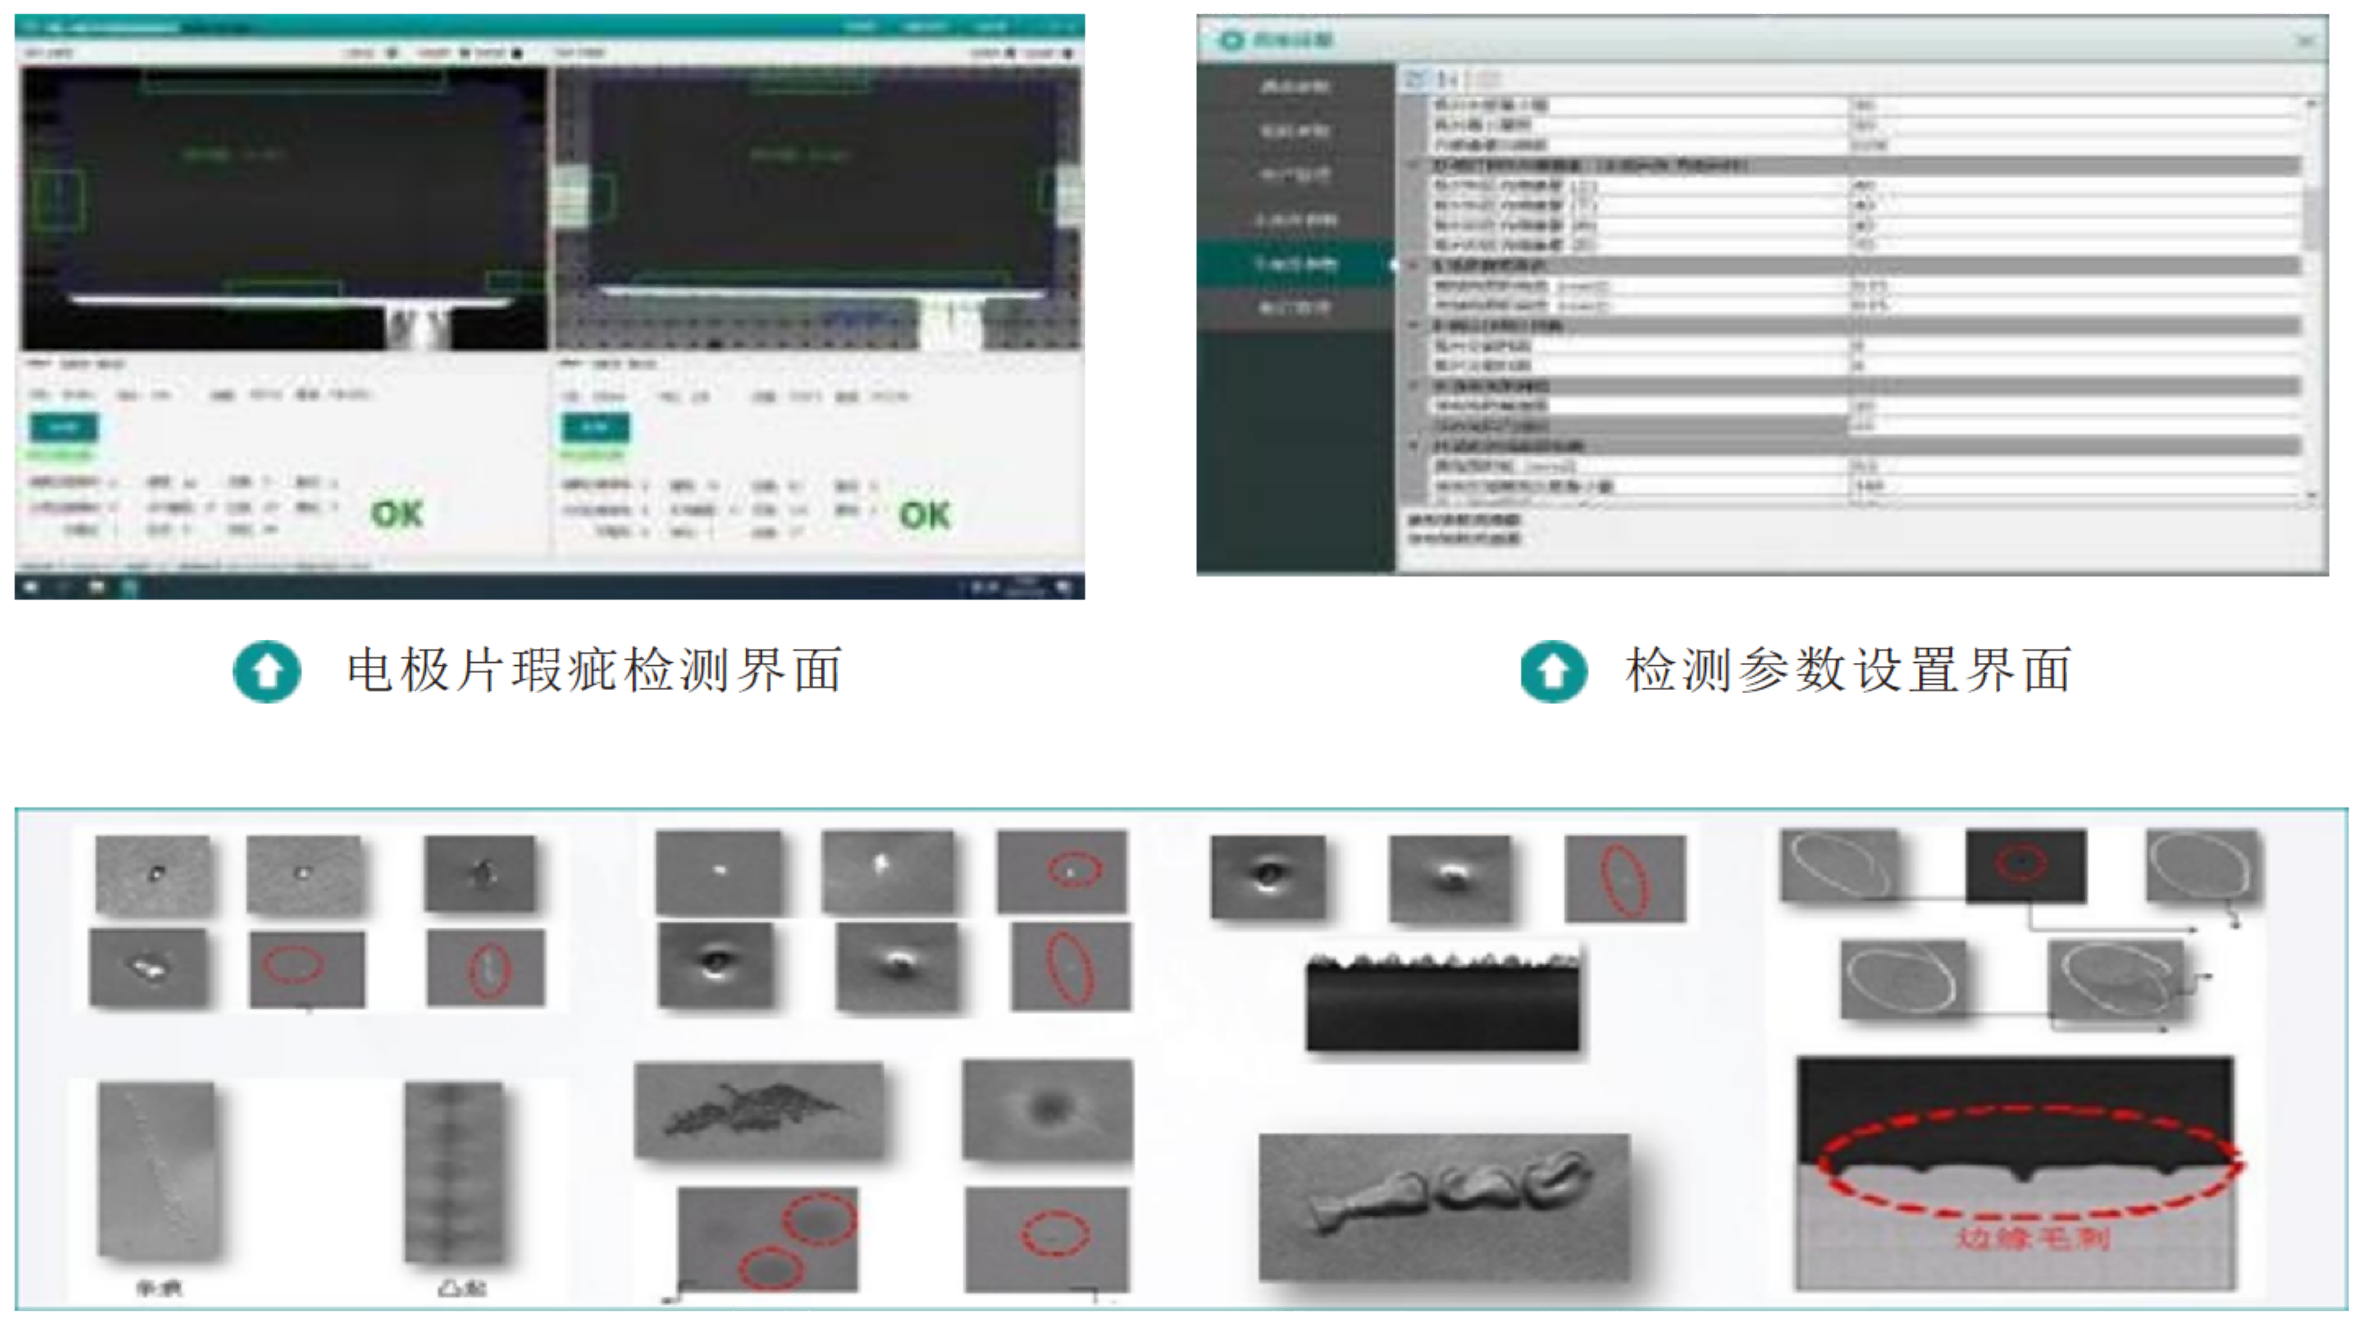Select the highlighted teal sidebar item in settings
This screenshot has height=1328, width=2362.
pyautogui.click(x=1295, y=264)
